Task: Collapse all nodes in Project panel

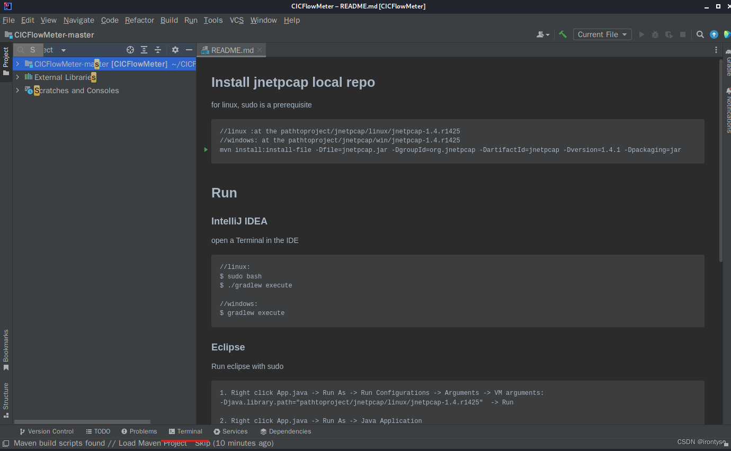Action: (x=157, y=50)
